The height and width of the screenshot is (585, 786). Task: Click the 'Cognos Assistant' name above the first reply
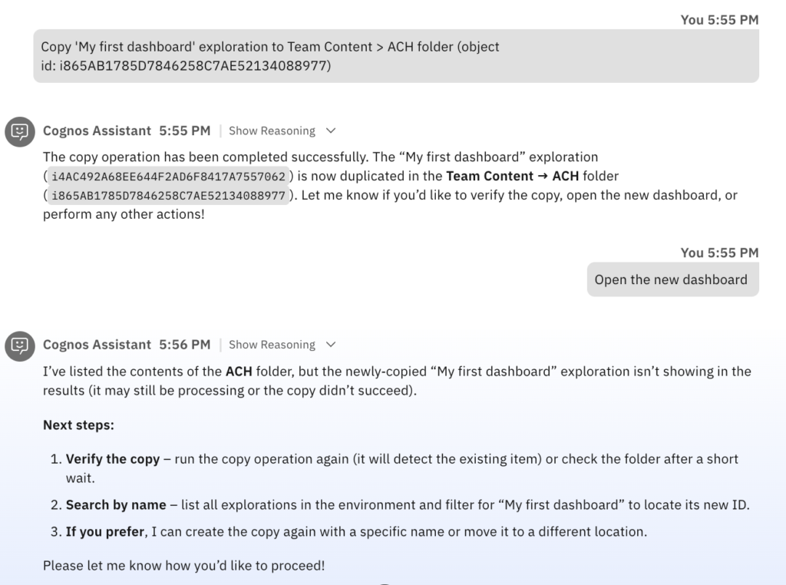point(97,131)
